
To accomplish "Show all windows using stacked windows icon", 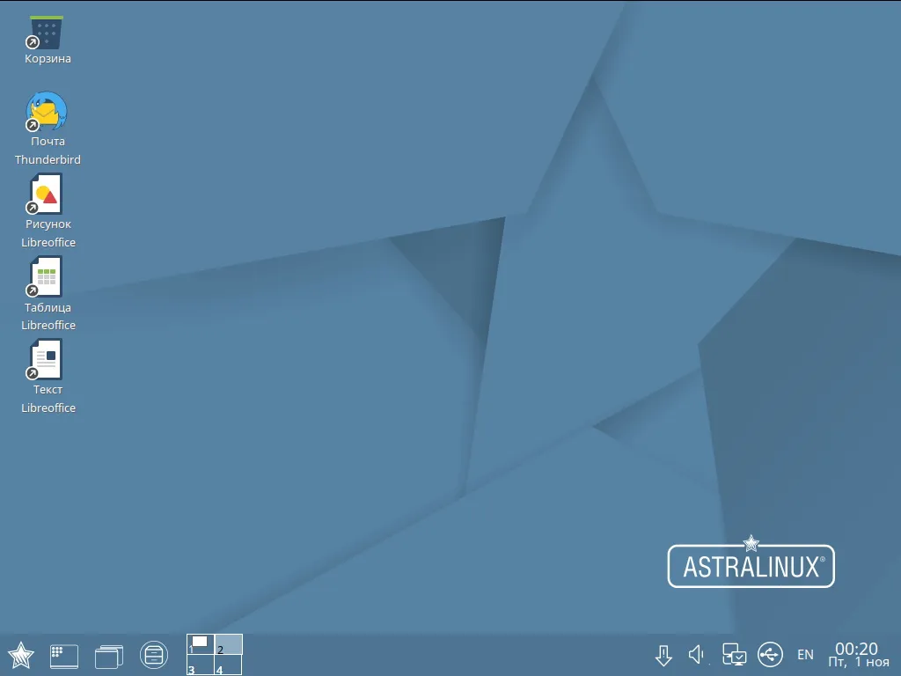I will click(x=108, y=656).
